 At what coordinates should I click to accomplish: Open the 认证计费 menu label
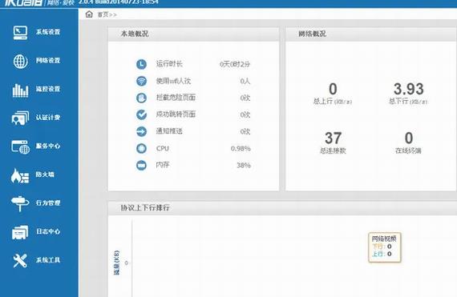(x=48, y=118)
